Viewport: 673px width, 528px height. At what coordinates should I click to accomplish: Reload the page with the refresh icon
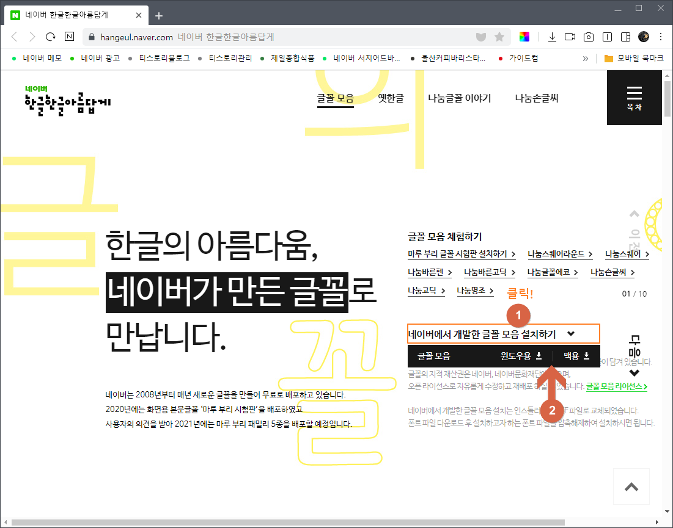(x=51, y=37)
